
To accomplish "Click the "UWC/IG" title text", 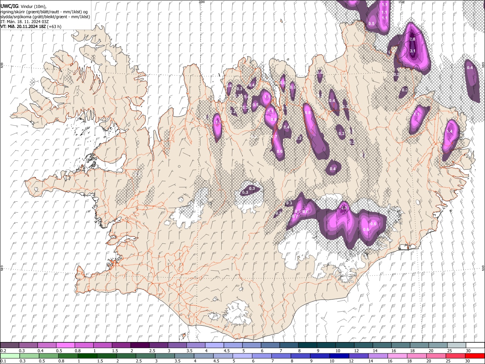I will click(9, 6).
